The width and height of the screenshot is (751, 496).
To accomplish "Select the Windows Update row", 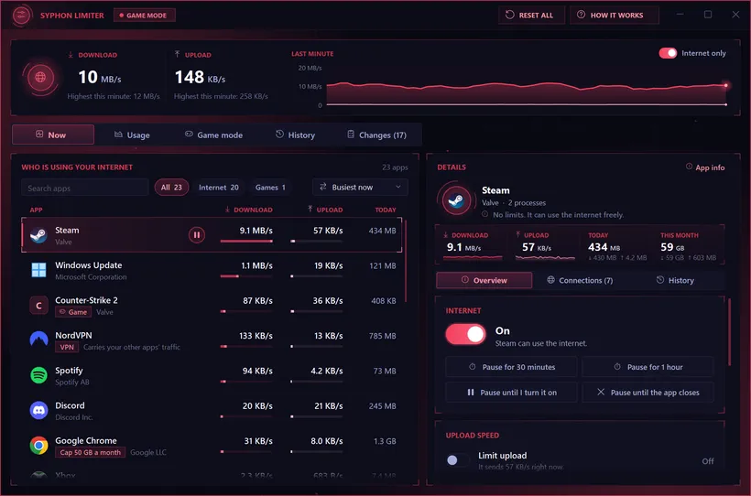I will click(x=212, y=271).
